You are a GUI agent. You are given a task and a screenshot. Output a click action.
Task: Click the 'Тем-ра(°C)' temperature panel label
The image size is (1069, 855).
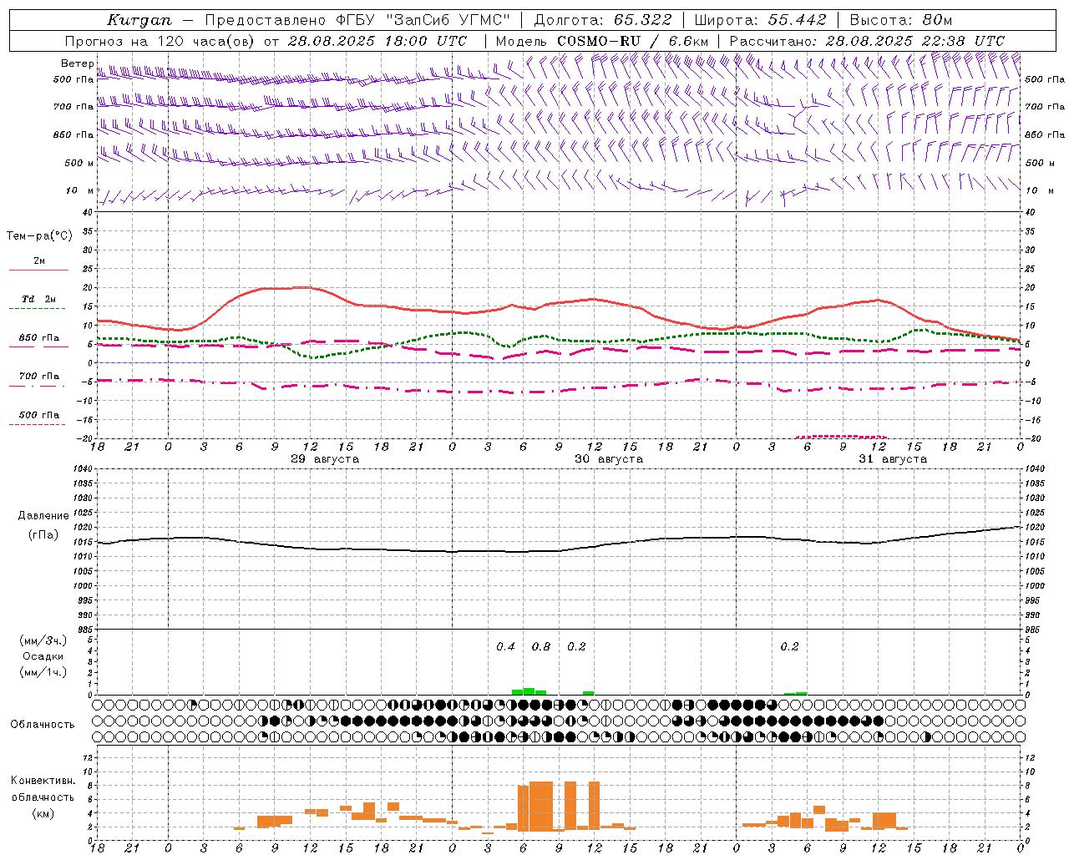click(39, 235)
